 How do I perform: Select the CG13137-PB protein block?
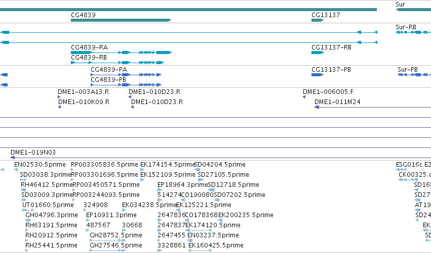coord(317,75)
